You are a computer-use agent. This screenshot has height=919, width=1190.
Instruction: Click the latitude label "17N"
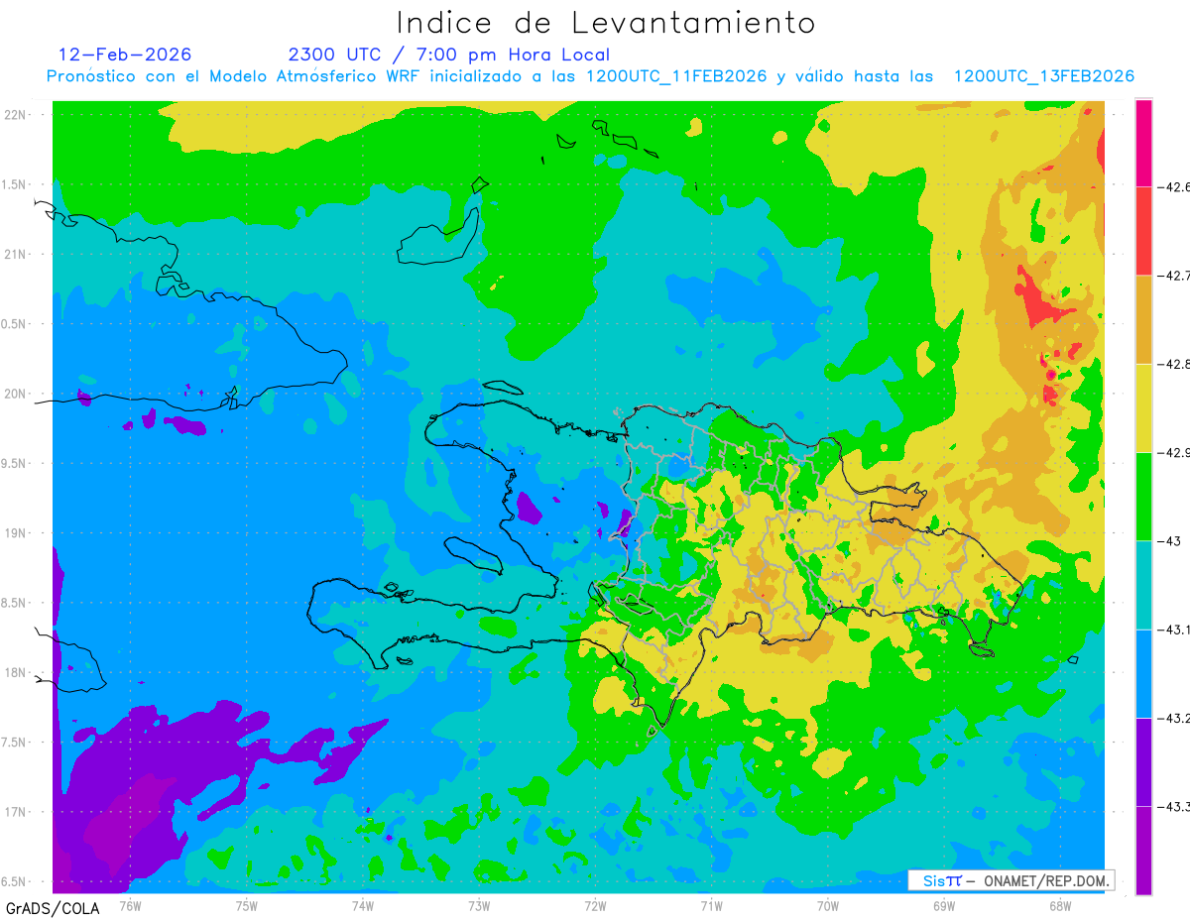16,812
